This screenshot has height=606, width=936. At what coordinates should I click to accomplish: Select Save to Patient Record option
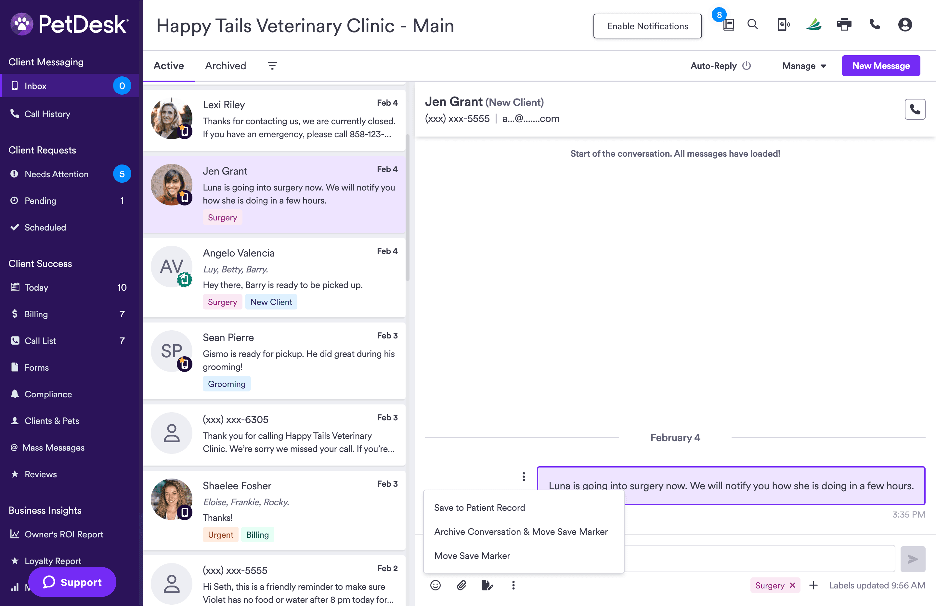click(479, 507)
